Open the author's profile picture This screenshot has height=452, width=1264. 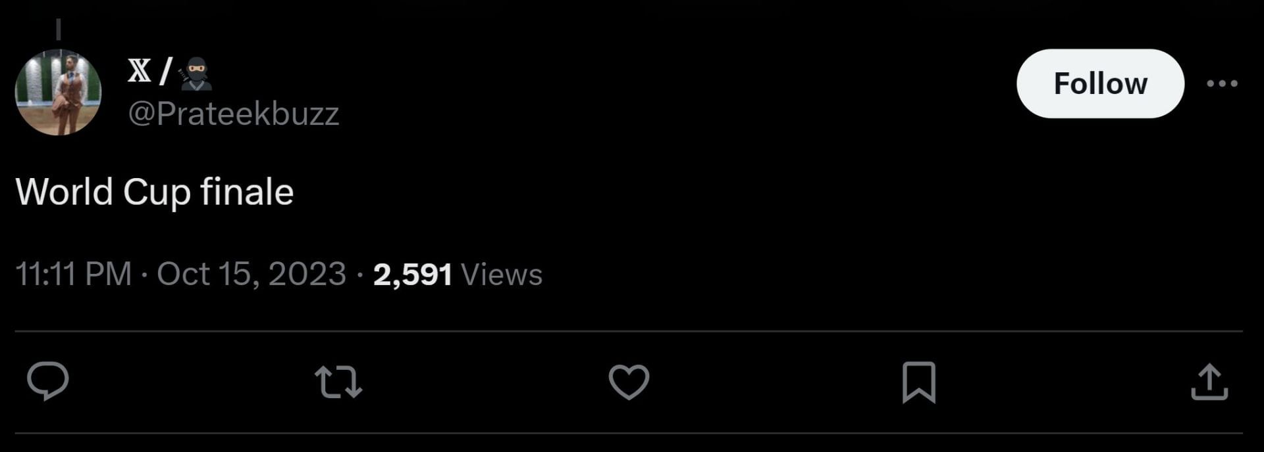(x=58, y=92)
